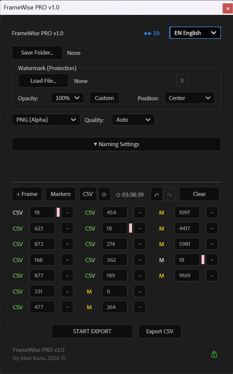Image resolution: width=233 pixels, height=374 pixels.
Task: Click the 'Opacity:' label
Action: pyautogui.click(x=28, y=98)
